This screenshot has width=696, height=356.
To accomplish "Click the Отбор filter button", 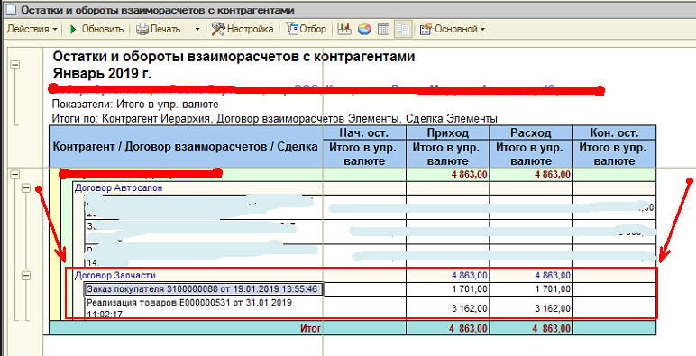I will 307,30.
